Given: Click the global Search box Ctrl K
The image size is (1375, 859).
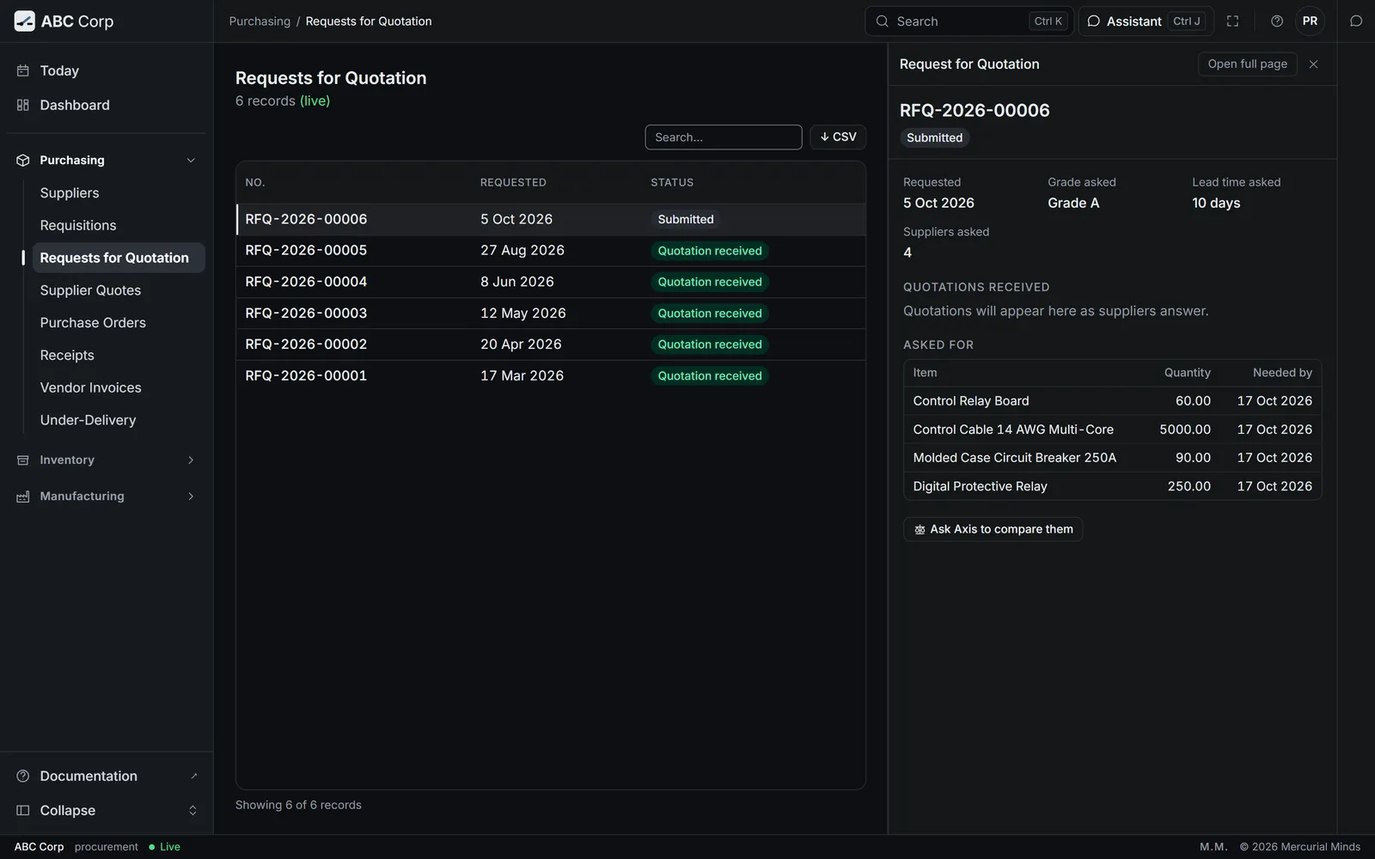Looking at the screenshot, I should pyautogui.click(x=969, y=21).
